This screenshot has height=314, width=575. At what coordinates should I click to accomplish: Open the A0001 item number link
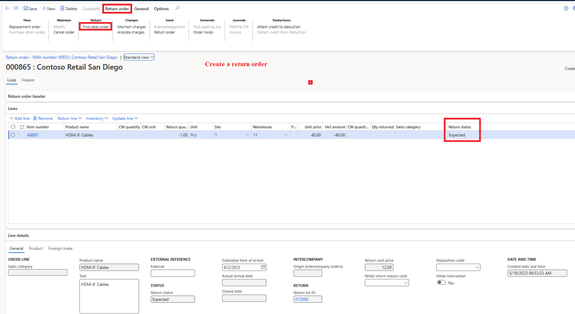click(34, 135)
